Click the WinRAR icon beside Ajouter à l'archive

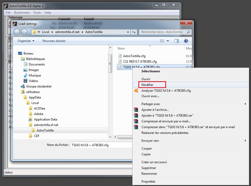click(136, 110)
